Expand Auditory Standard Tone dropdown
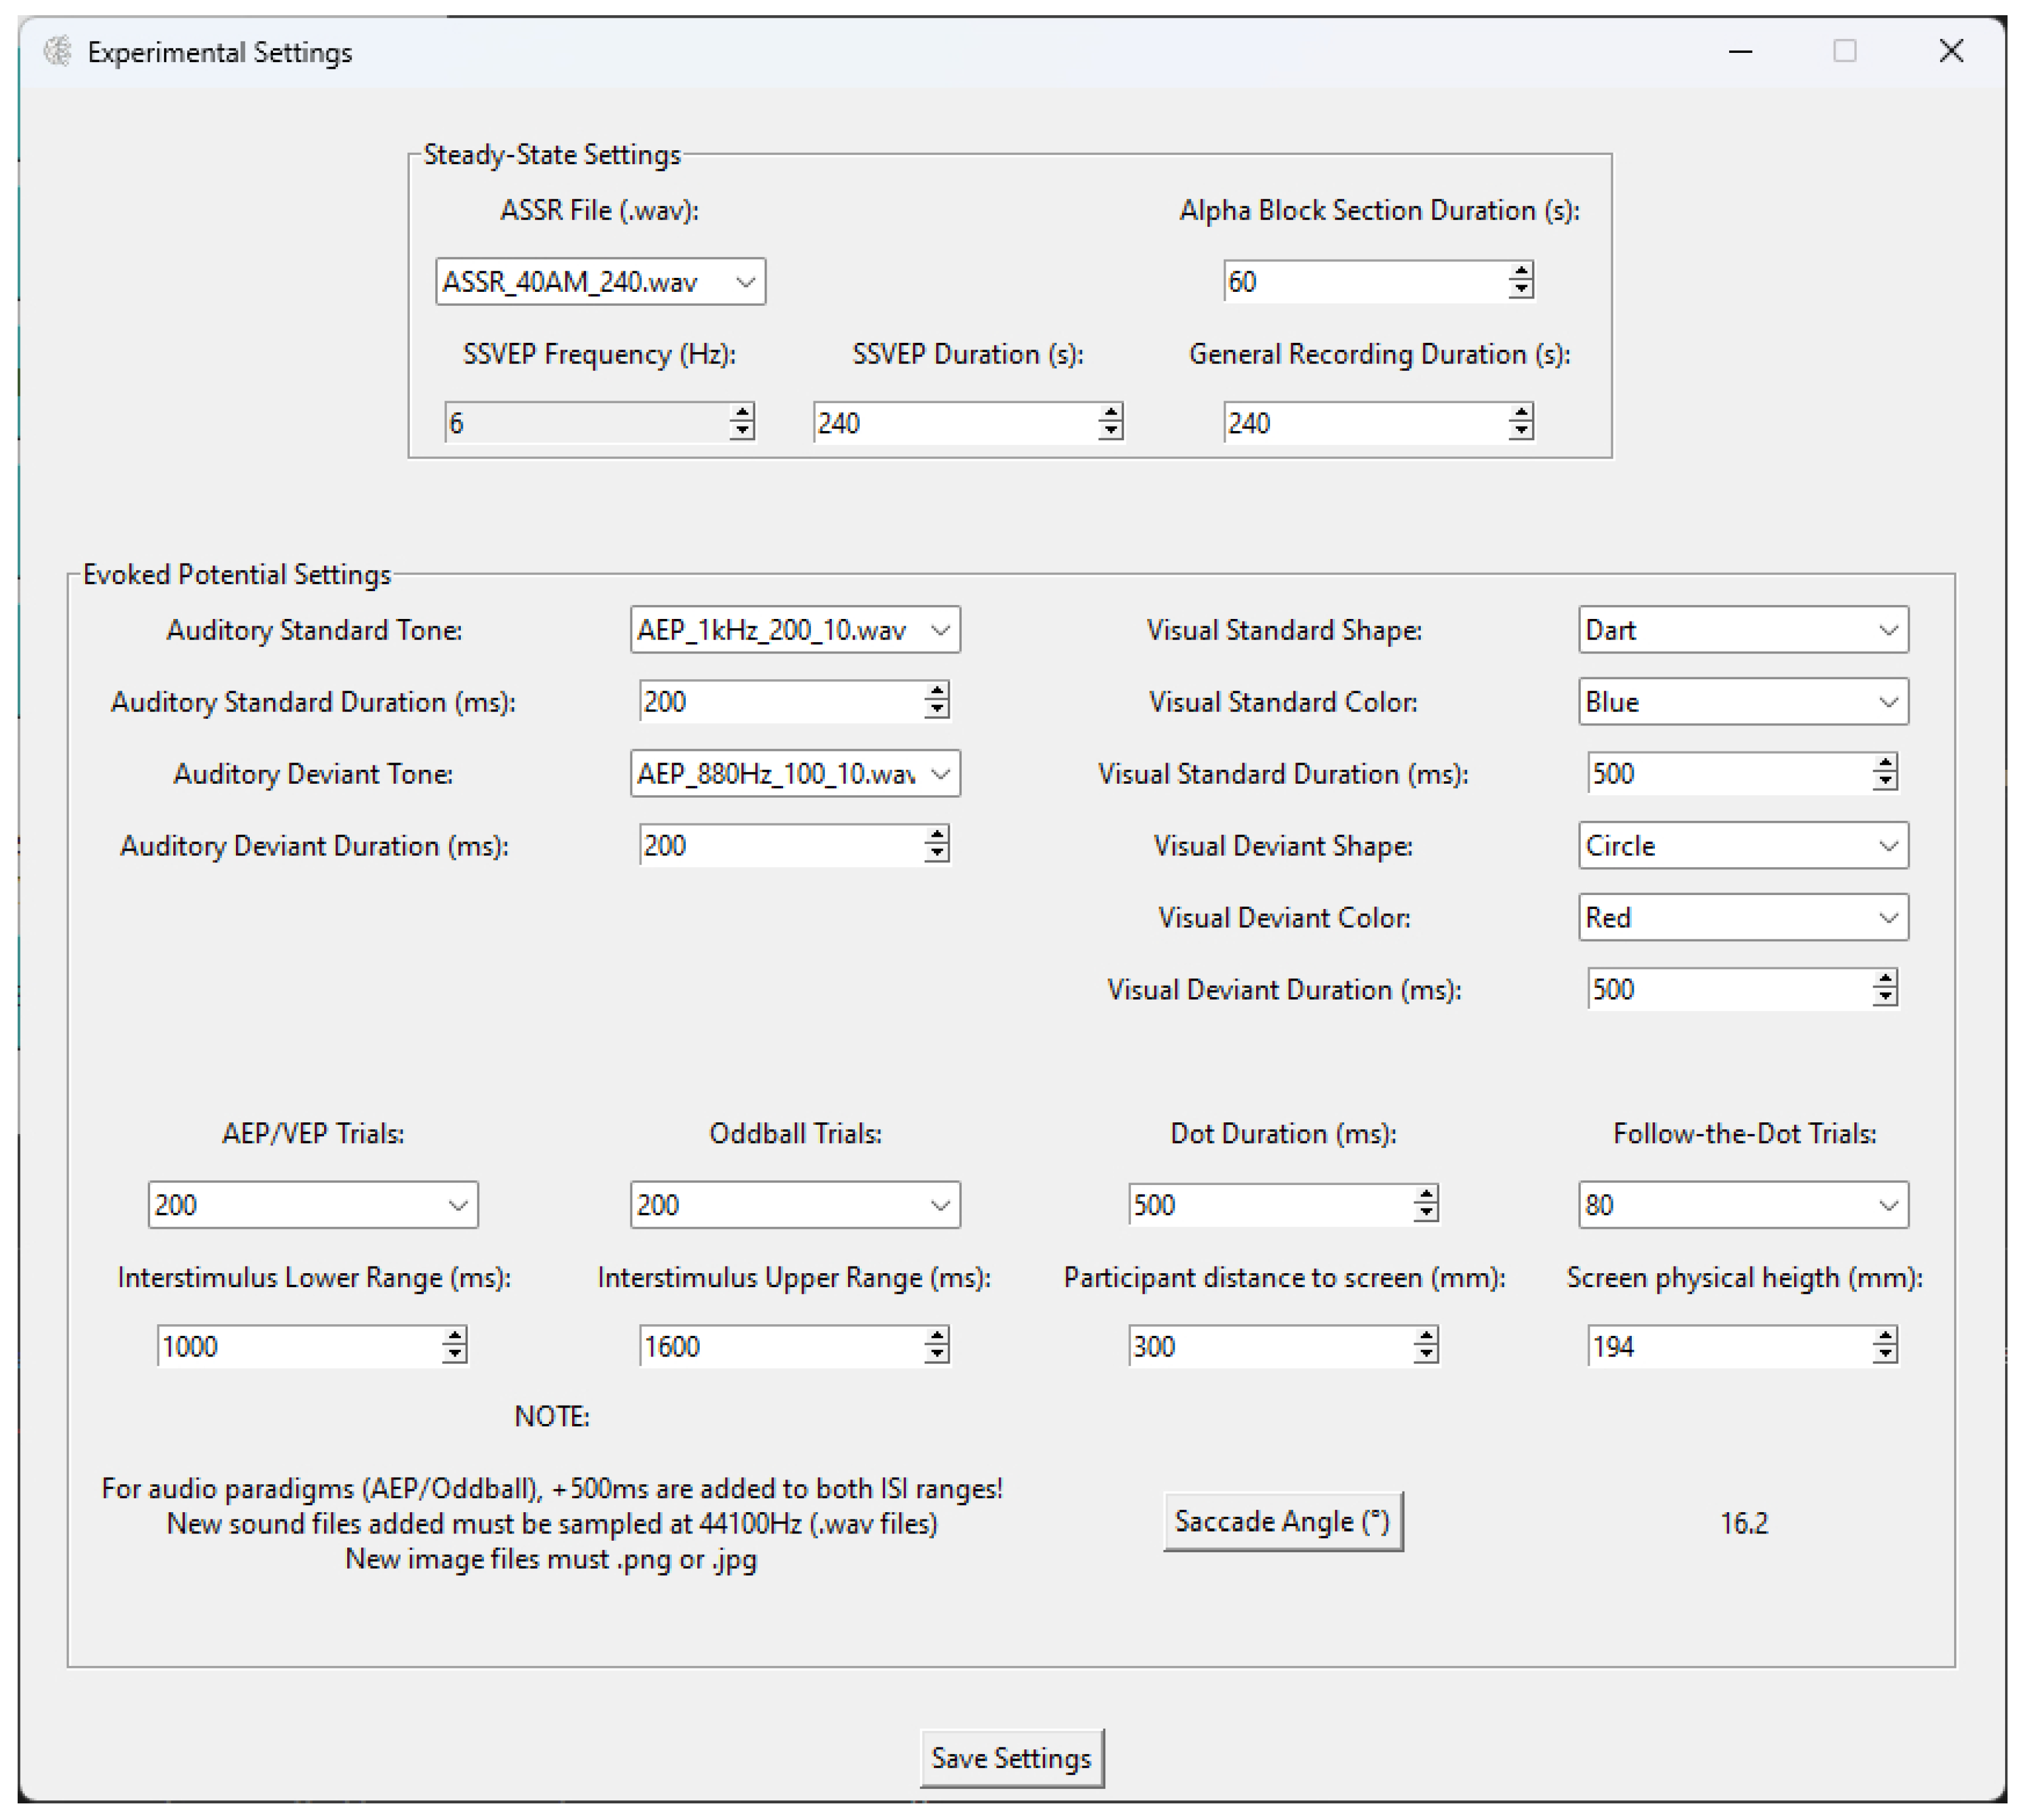This screenshot has width=2027, height=1818. point(940,631)
